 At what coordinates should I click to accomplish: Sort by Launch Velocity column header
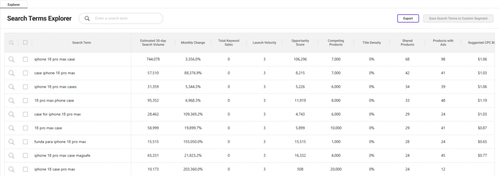click(265, 42)
